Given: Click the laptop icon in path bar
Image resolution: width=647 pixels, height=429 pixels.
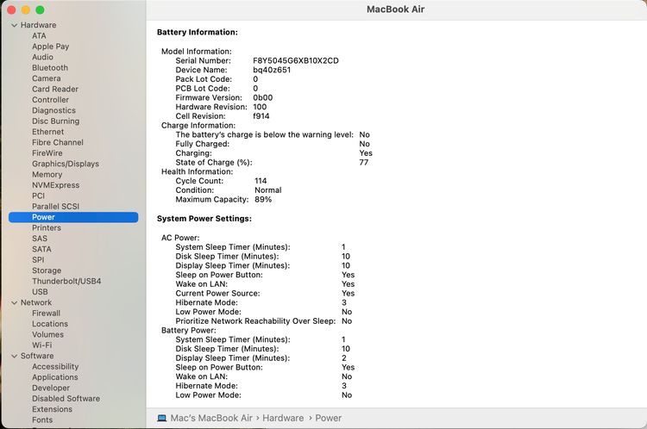Looking at the screenshot, I should (162, 418).
